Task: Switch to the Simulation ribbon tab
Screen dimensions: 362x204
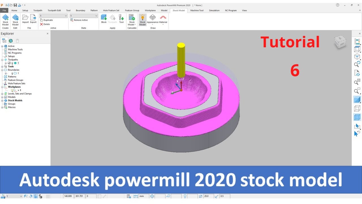Action: pos(214,10)
